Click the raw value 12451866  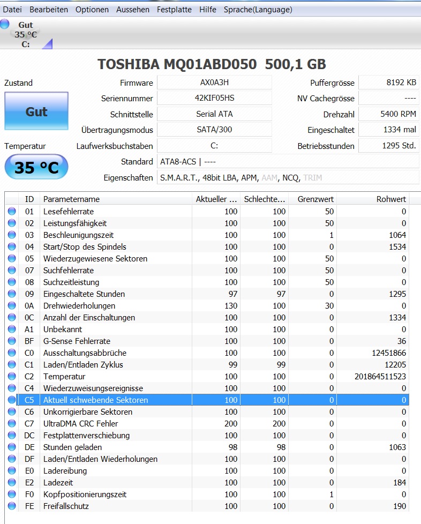tap(389, 353)
